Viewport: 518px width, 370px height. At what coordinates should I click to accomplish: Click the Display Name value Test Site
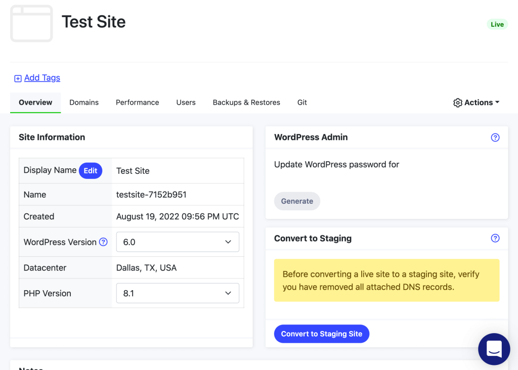[x=133, y=171]
